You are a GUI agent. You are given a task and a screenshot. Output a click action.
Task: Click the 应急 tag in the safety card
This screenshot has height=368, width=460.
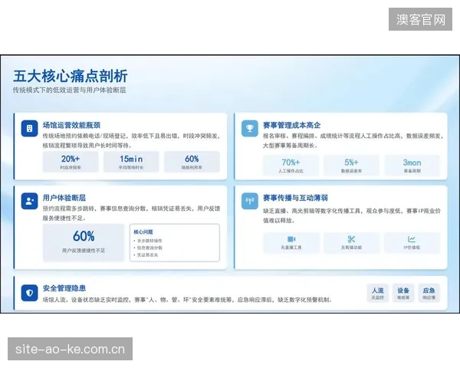[429, 293]
